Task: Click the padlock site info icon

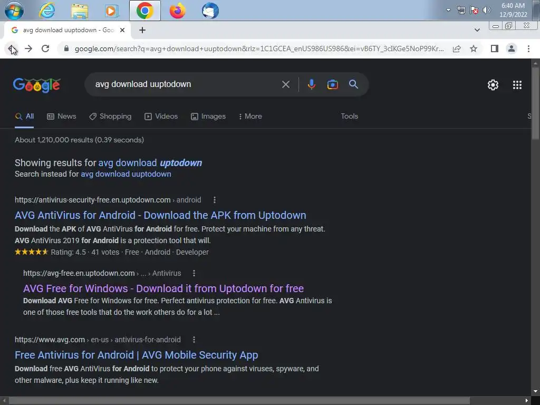Action: pos(66,49)
